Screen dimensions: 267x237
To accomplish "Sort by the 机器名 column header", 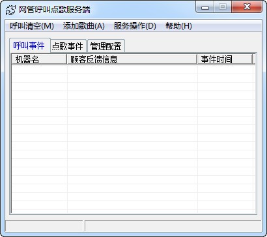I will [x=39, y=59].
